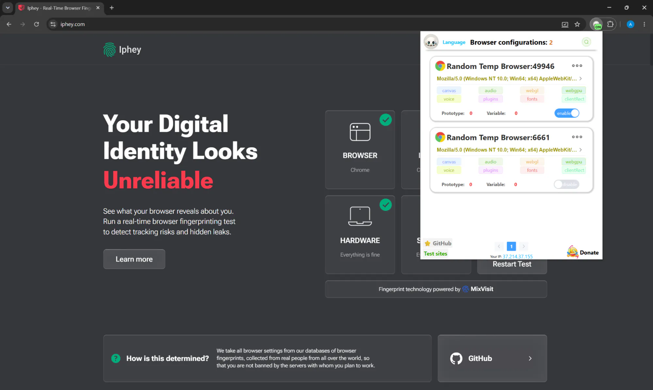
Task: Select the Iphey browser tab
Action: [x=59, y=8]
